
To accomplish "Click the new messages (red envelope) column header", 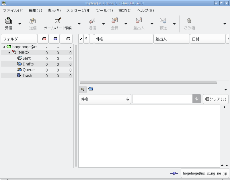I will [x=43, y=39].
